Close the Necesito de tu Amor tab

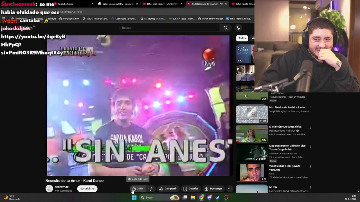click(226, 4)
